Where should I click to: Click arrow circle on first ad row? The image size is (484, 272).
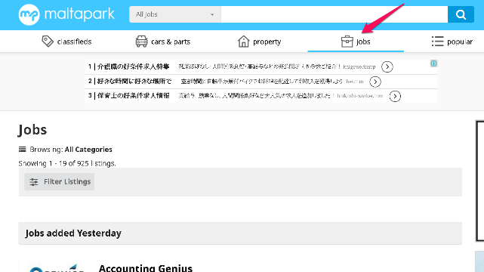387,66
